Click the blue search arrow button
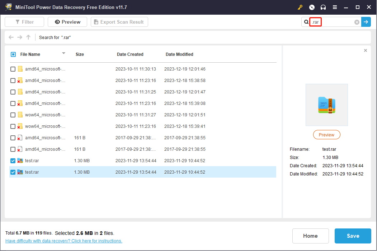Image resolution: width=377 pixels, height=251 pixels. click(366, 22)
